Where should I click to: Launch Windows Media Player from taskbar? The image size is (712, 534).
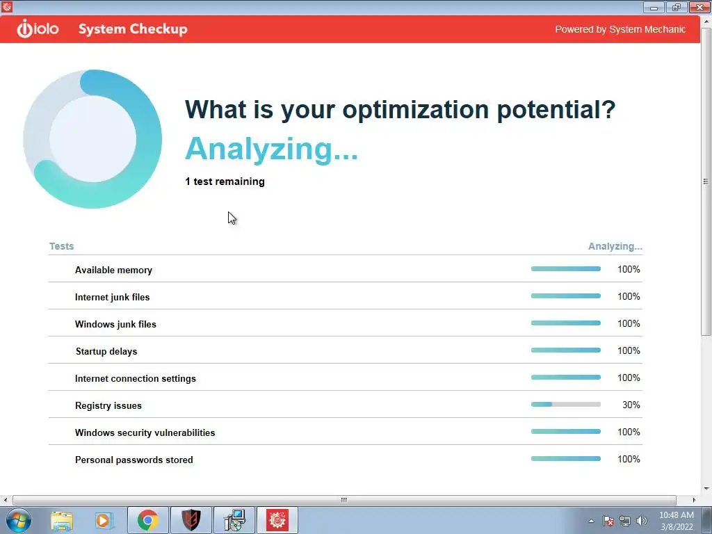coord(104,520)
